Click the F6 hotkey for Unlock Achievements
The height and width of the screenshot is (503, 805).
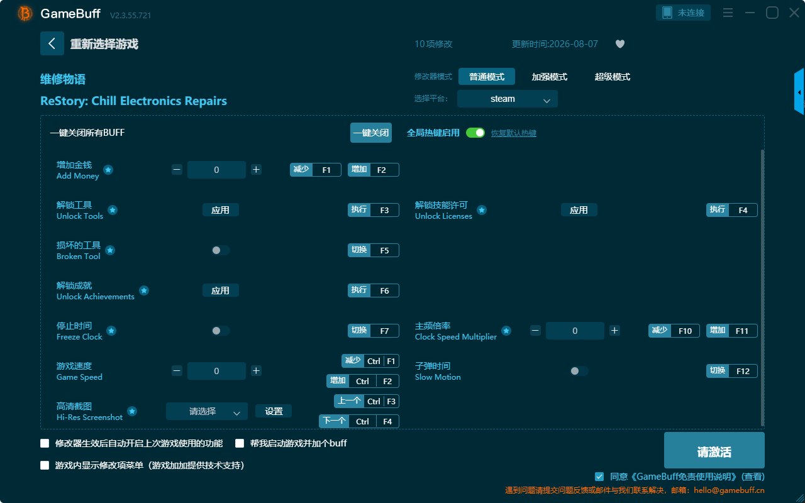click(374, 290)
